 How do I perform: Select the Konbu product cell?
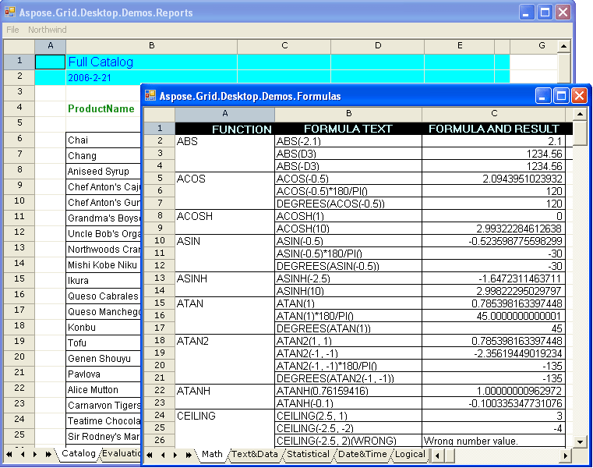point(103,327)
